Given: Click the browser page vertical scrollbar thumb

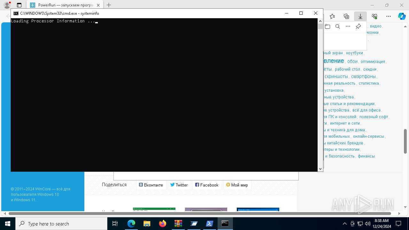Looking at the screenshot, I should [405, 142].
